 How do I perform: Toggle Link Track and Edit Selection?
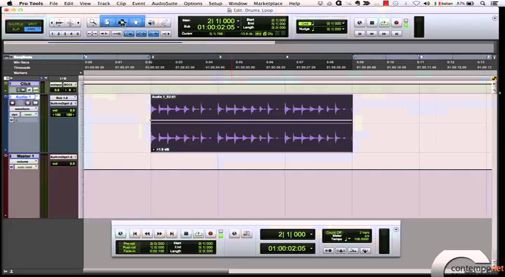click(x=154, y=33)
